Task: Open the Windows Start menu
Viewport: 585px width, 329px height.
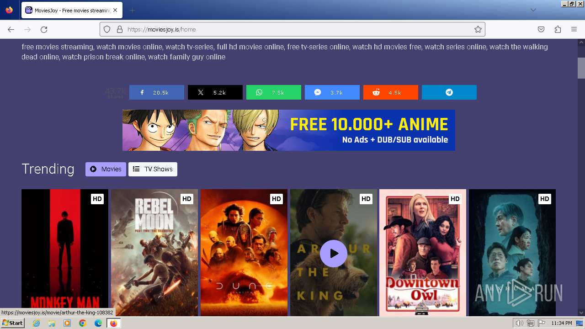Action: pyautogui.click(x=12, y=323)
